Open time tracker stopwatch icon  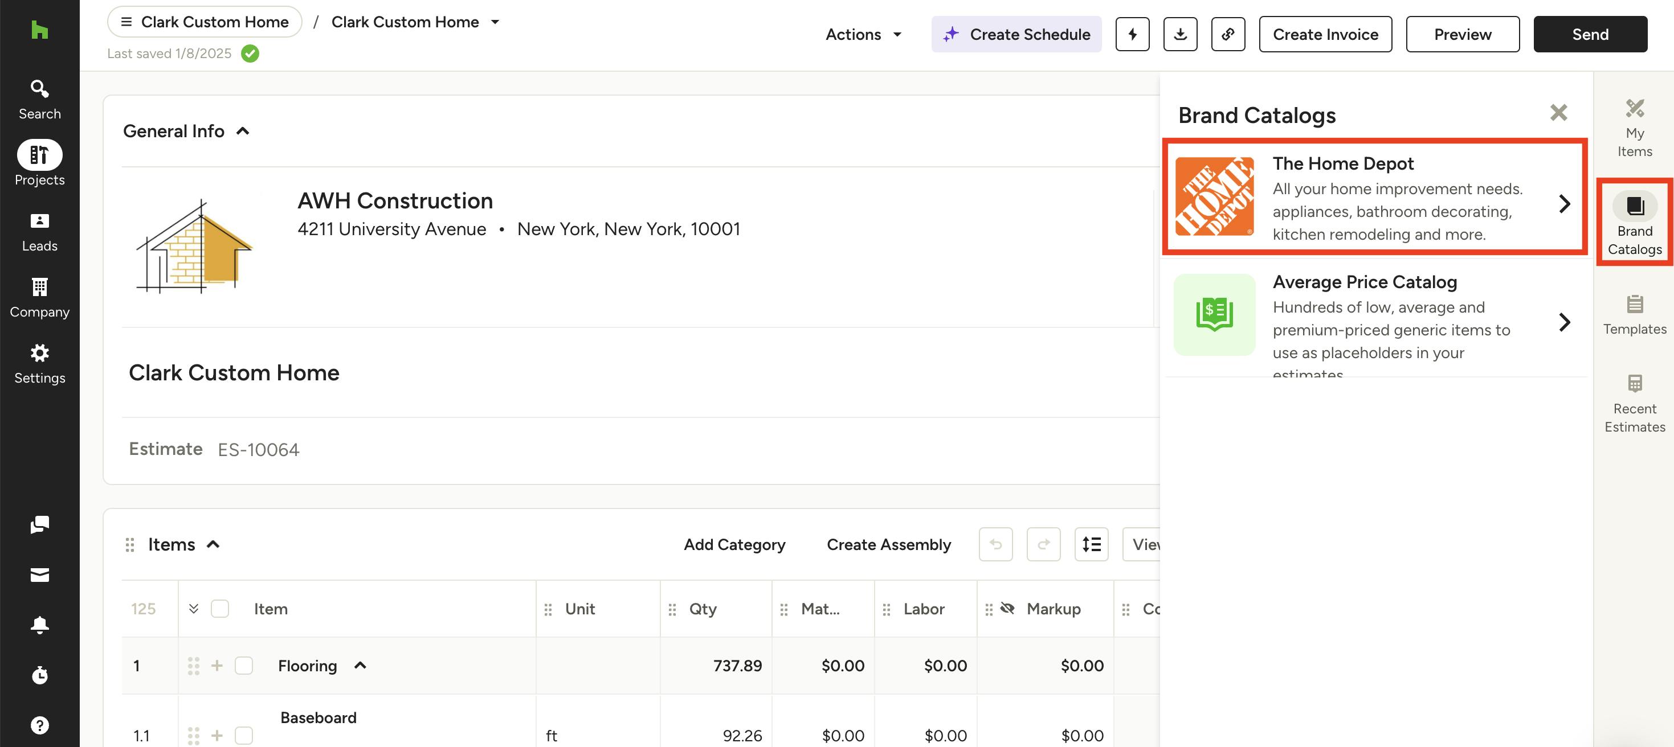click(x=40, y=675)
